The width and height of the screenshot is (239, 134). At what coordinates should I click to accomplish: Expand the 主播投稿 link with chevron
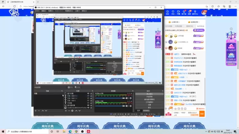[174, 22]
